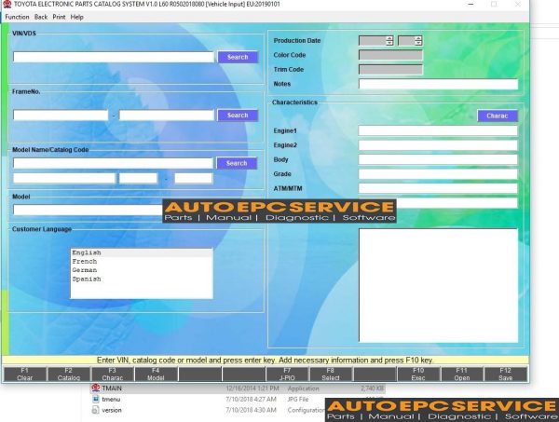Screen dimensions: 559x422
Task: Click the F1 Clear function key button
Action: pos(24,374)
